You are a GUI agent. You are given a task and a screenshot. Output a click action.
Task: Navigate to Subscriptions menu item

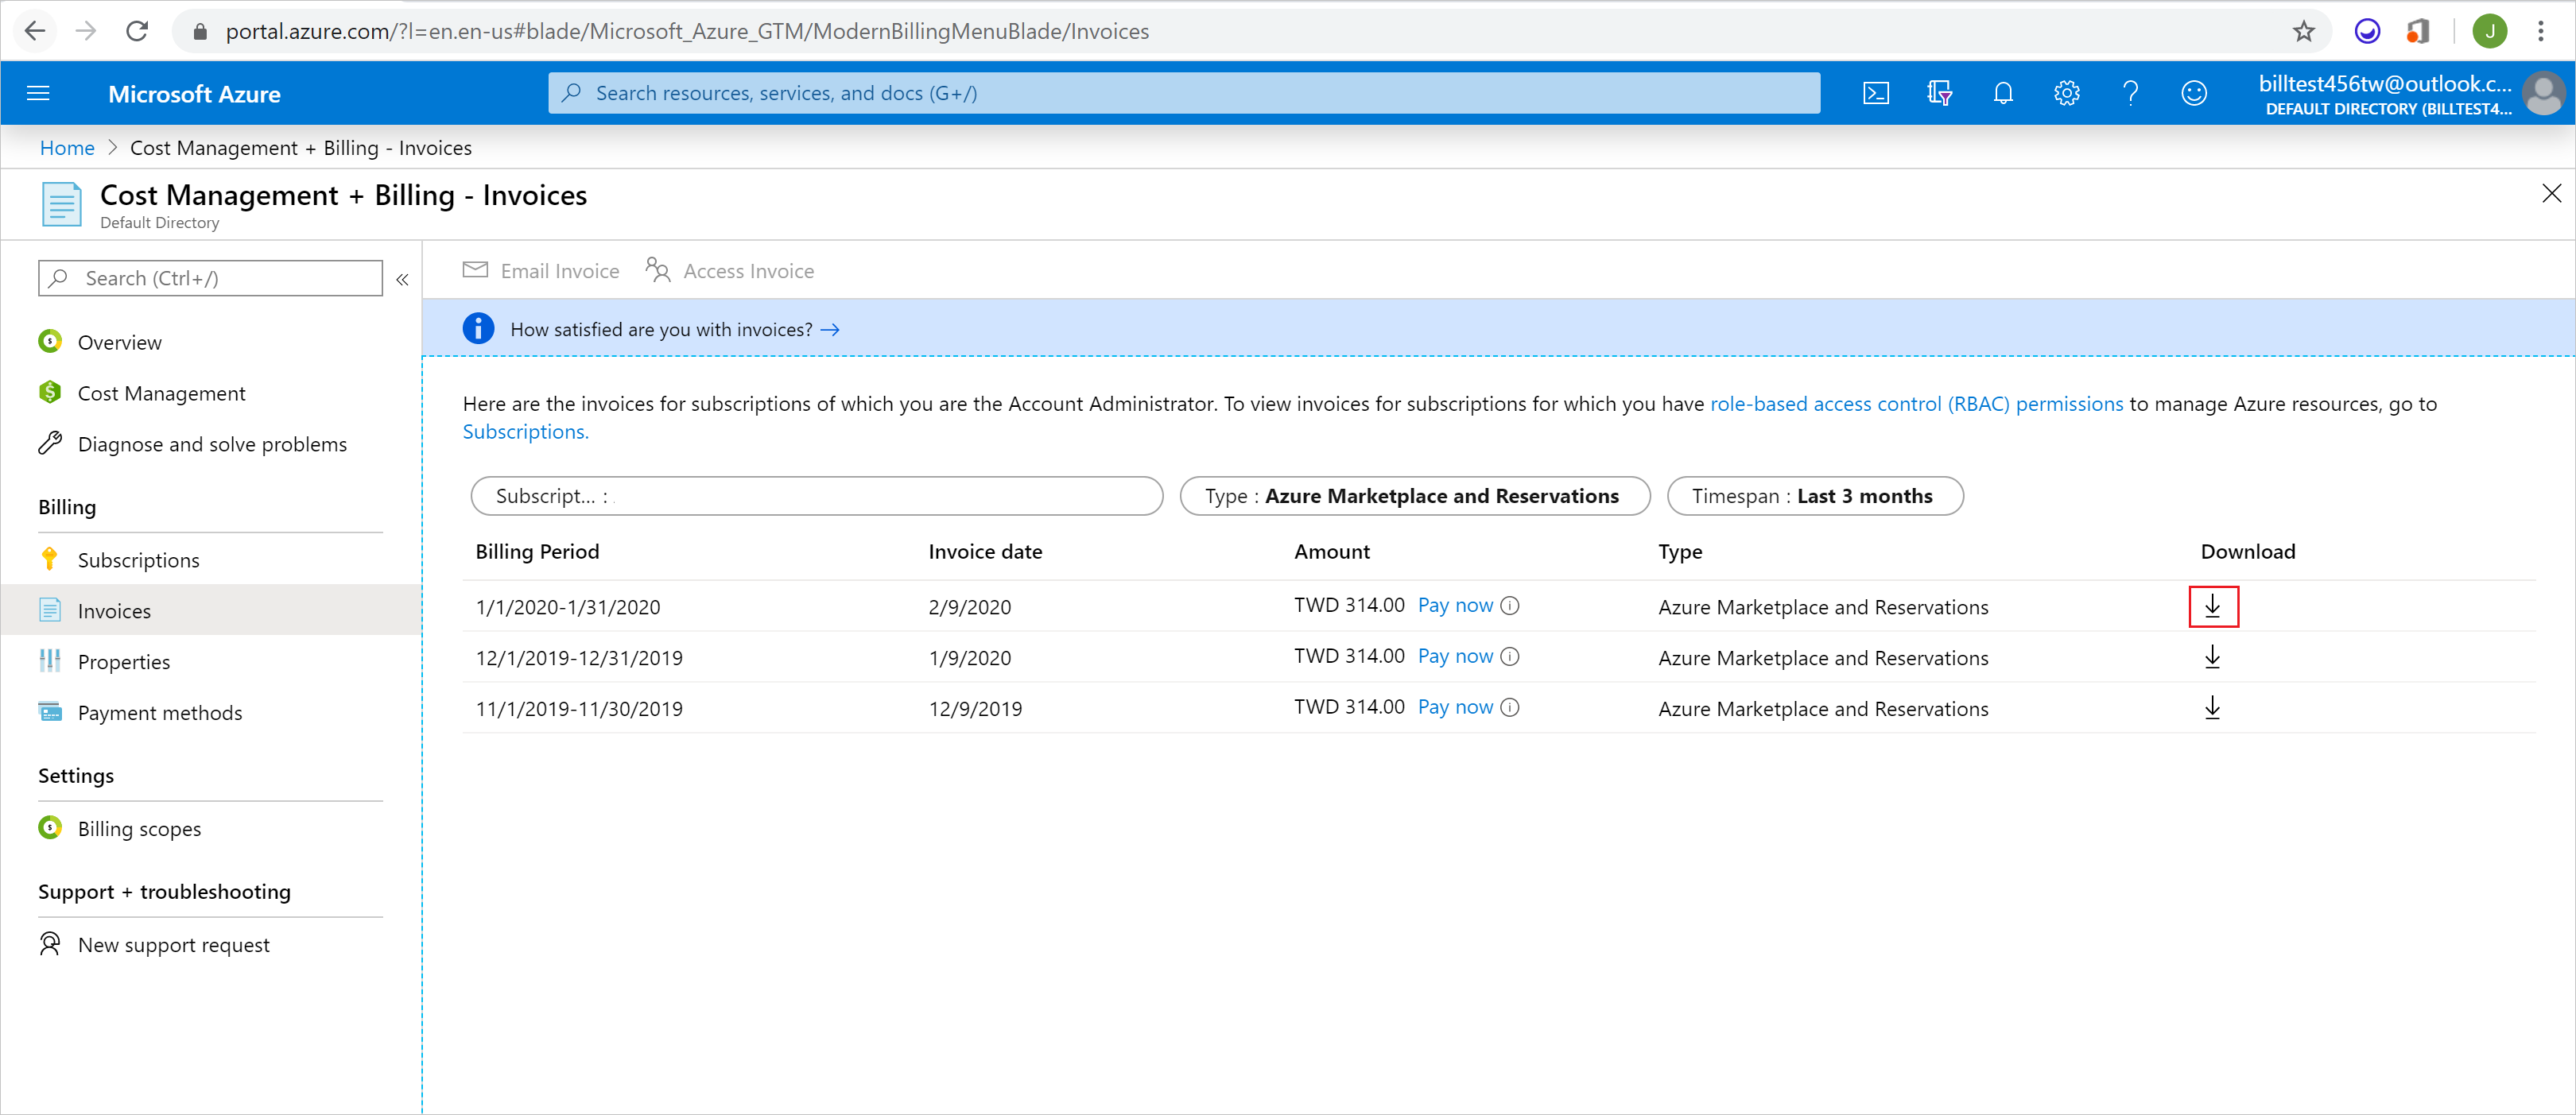click(x=140, y=559)
